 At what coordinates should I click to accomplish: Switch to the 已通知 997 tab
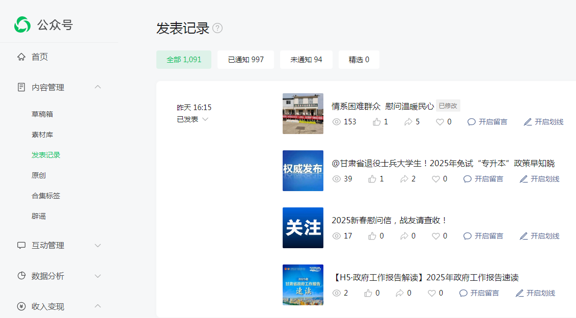click(x=245, y=60)
